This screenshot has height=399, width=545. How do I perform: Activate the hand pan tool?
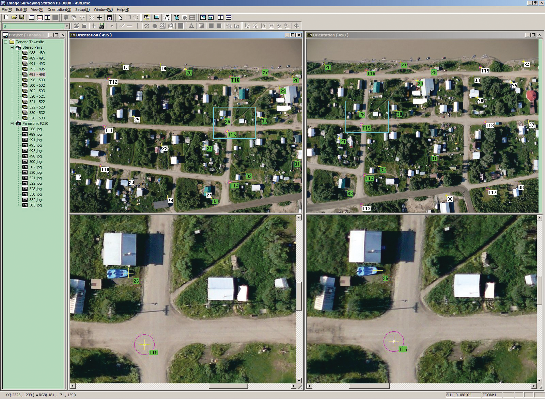point(167,17)
